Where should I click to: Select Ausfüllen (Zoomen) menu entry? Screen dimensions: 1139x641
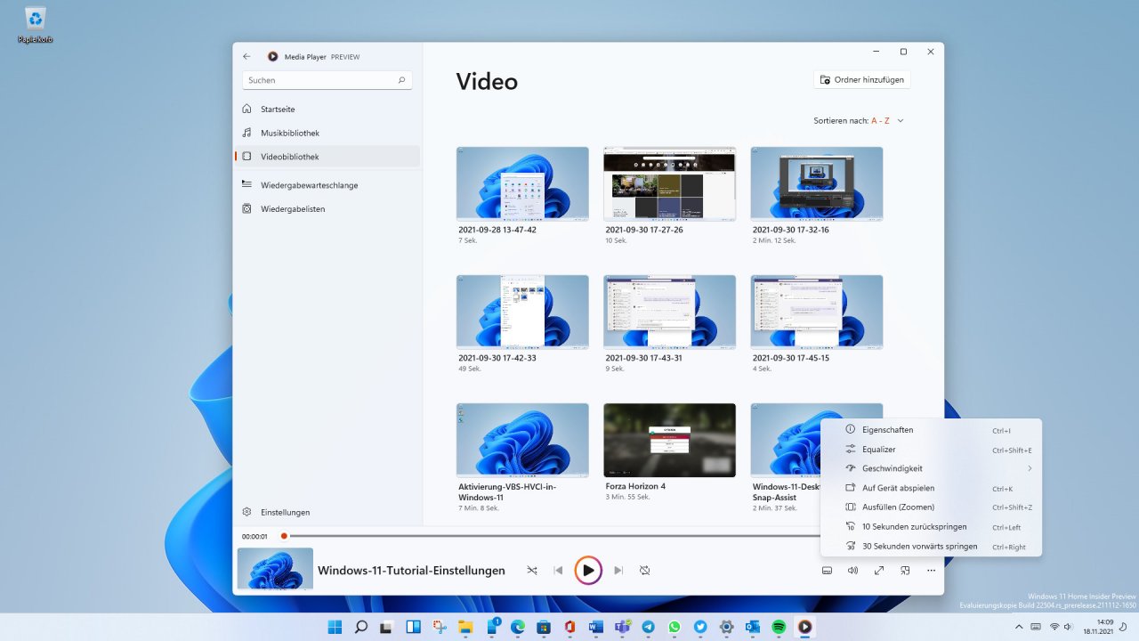tap(931, 507)
